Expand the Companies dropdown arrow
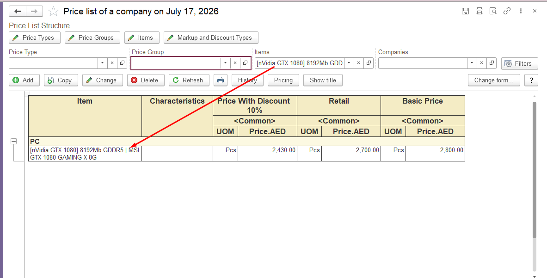 (472, 63)
